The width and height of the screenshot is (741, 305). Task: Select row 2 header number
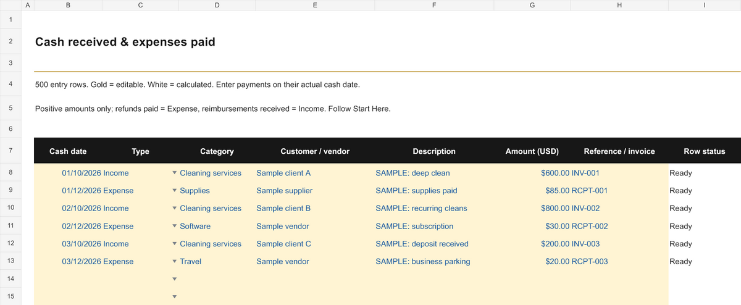[x=10, y=41]
